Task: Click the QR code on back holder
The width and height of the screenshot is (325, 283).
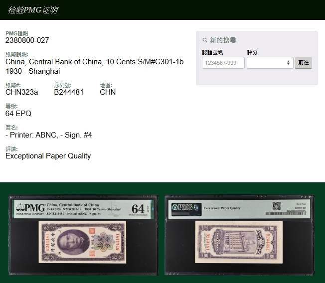Action: point(276,206)
